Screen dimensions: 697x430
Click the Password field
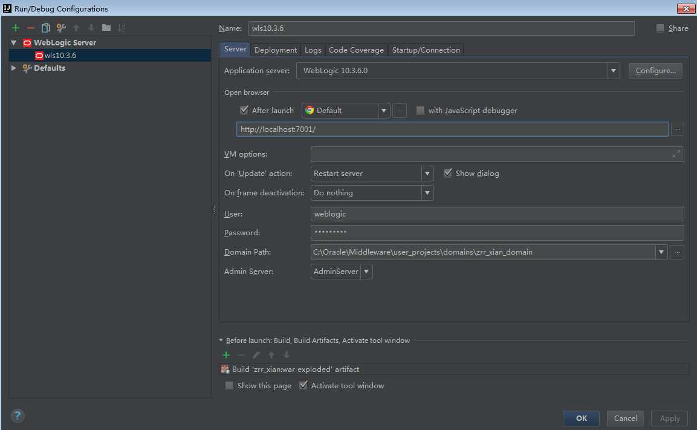497,233
